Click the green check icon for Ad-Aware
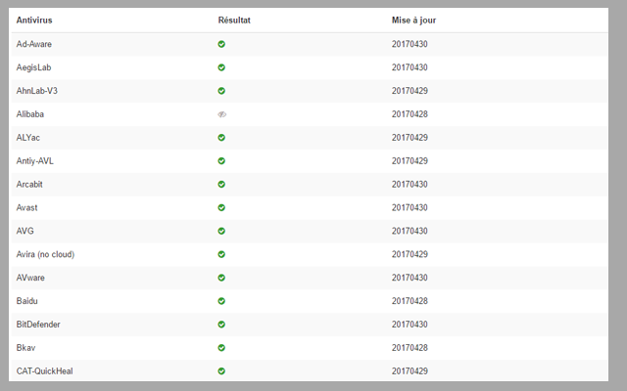 click(221, 44)
